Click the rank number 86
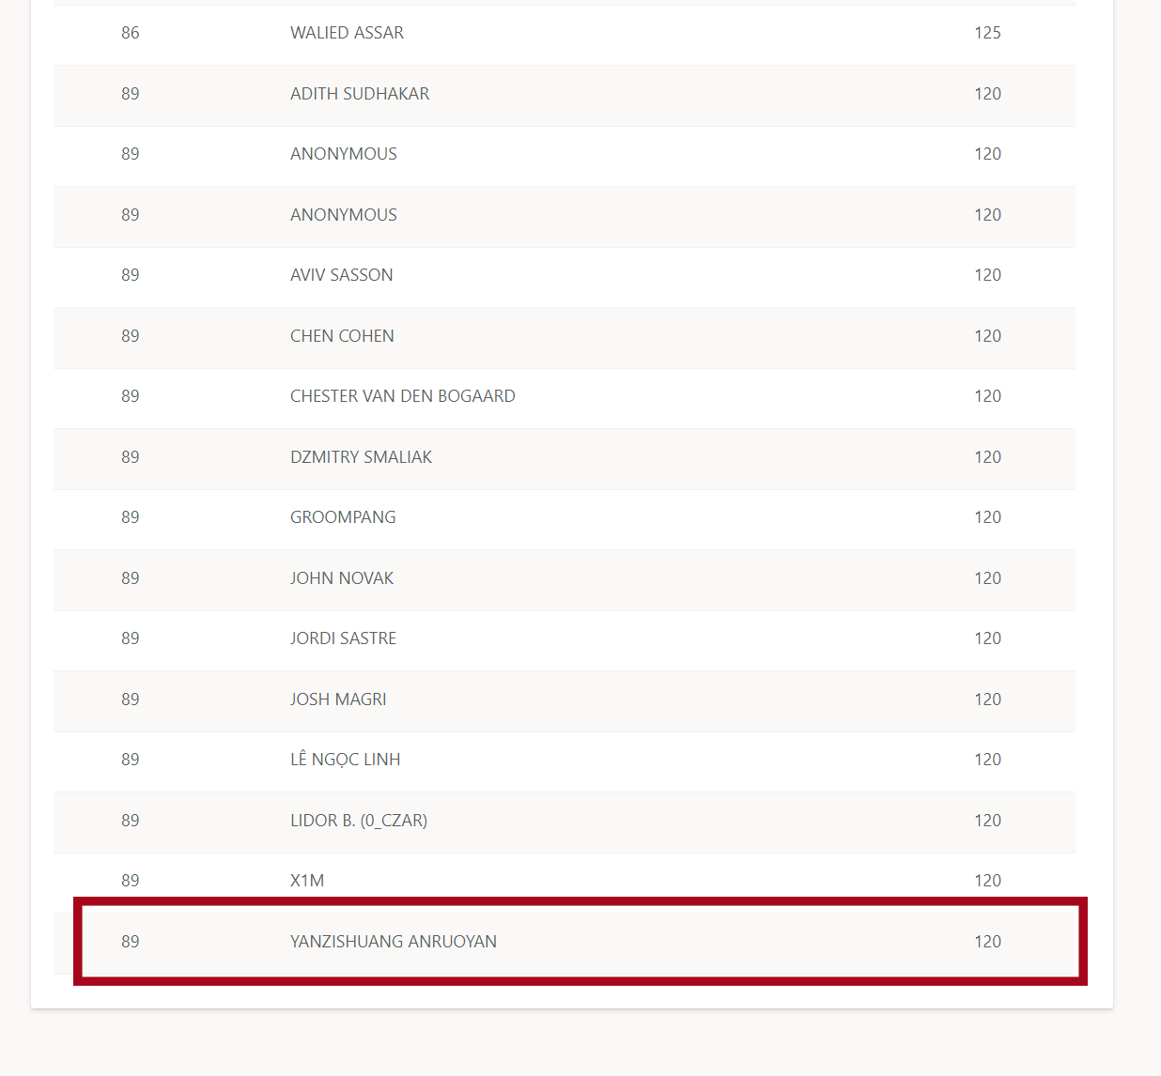The height and width of the screenshot is (1076, 1161). 131,33
